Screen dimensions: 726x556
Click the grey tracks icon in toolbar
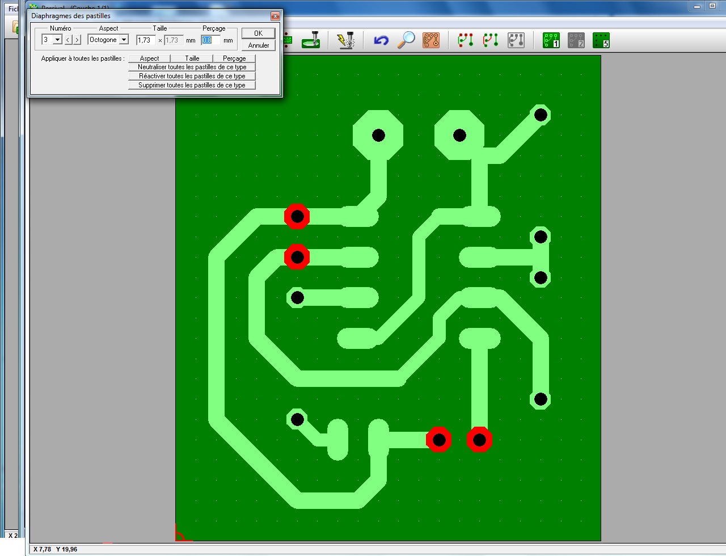click(516, 40)
